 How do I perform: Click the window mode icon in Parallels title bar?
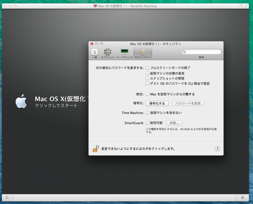(241, 6)
